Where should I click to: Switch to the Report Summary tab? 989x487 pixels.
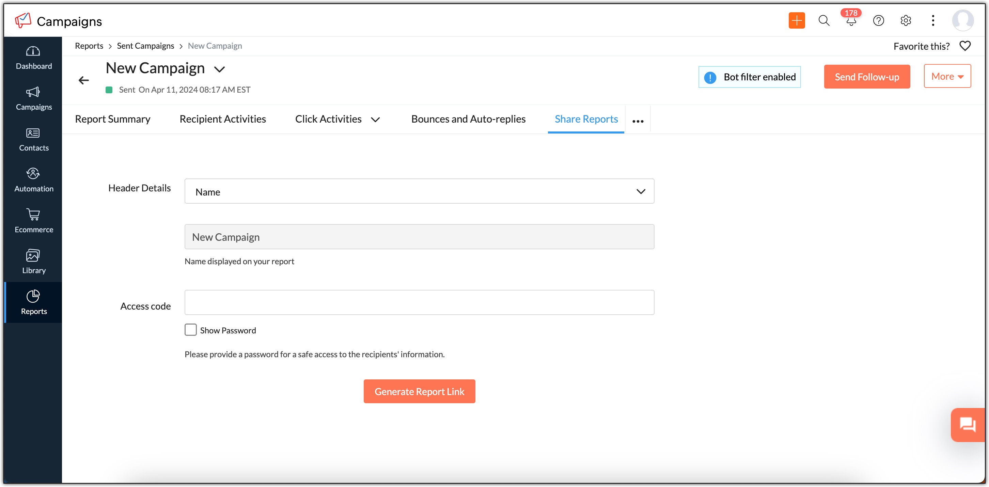(112, 119)
